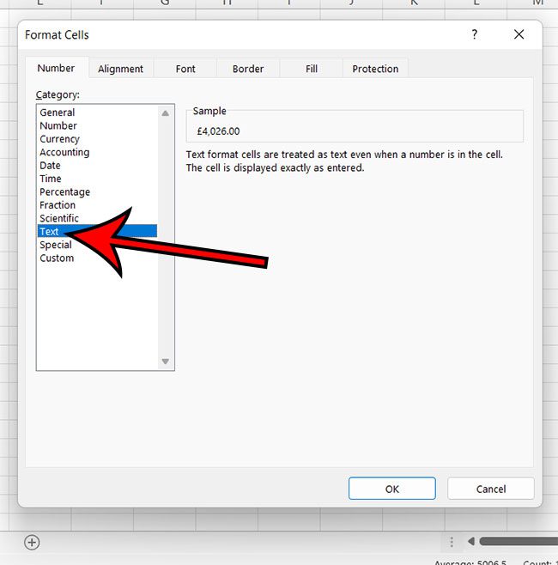Viewport: 558px width, 565px height.
Task: Open the Border tab
Action: tap(248, 69)
